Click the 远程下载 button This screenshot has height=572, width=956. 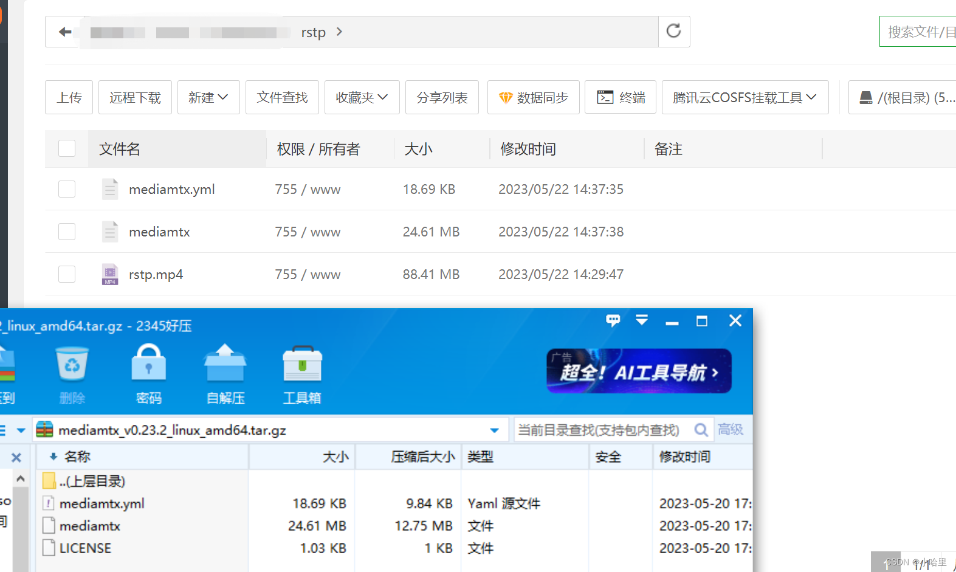coord(135,97)
